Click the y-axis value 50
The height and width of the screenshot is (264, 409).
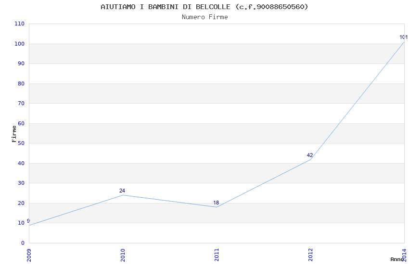click(21, 143)
